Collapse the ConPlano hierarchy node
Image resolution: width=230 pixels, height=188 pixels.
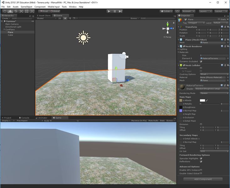pyautogui.click(x=4, y=29)
